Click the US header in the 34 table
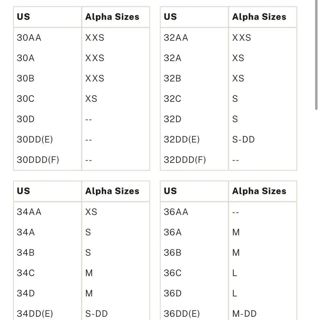The width and height of the screenshot is (320, 320). pos(23,191)
